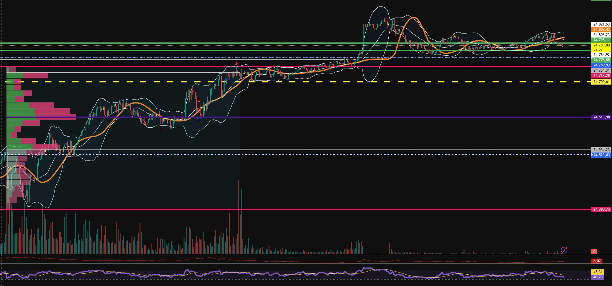The width and height of the screenshot is (612, 286).
Task: Click the blue up-arrow buy signal marker mid-chart
Action: (x=227, y=79)
